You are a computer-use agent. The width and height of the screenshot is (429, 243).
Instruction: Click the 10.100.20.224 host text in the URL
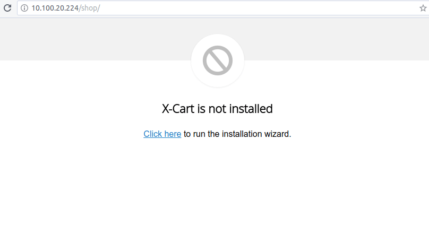pyautogui.click(x=55, y=8)
